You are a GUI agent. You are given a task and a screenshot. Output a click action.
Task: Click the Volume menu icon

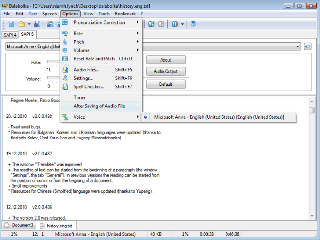click(x=65, y=50)
